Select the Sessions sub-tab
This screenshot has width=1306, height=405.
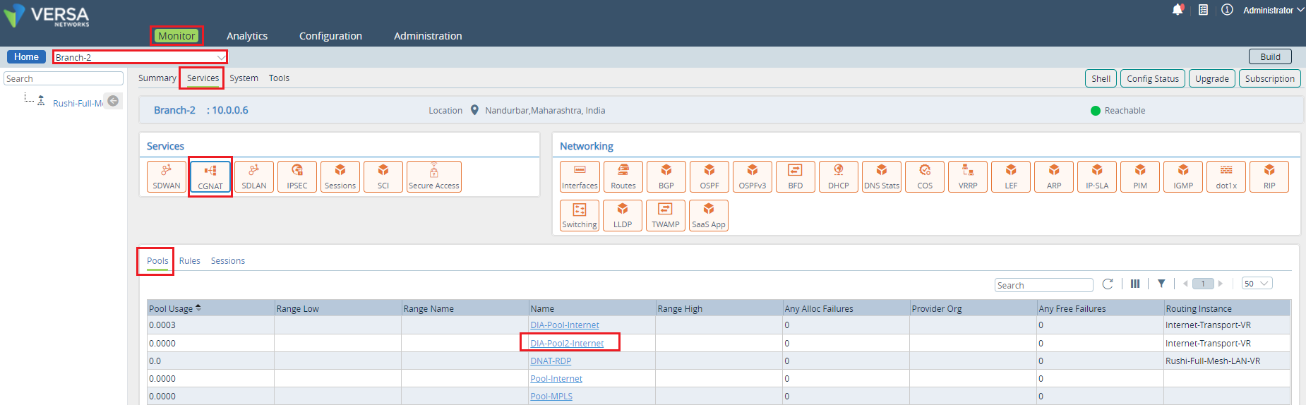228,261
